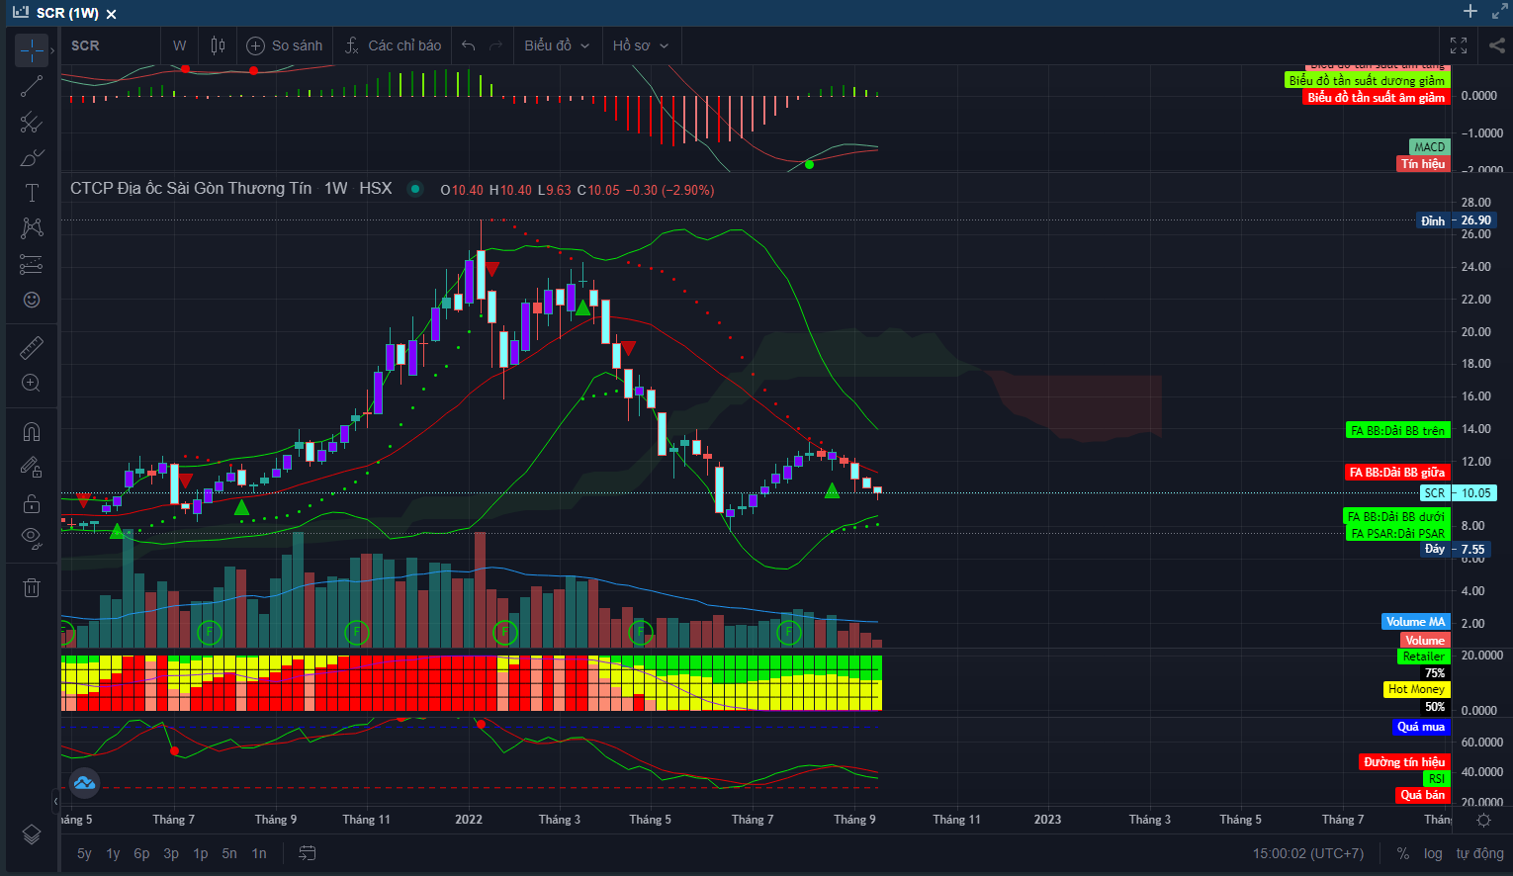1513x876 pixels.
Task: Activate the zoom in tool
Action: coord(32,383)
